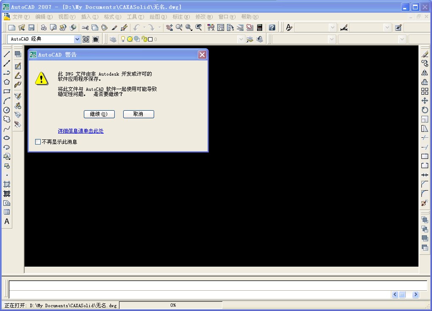Open the 编辑(E) menu
The height and width of the screenshot is (311, 432).
[x=44, y=17]
